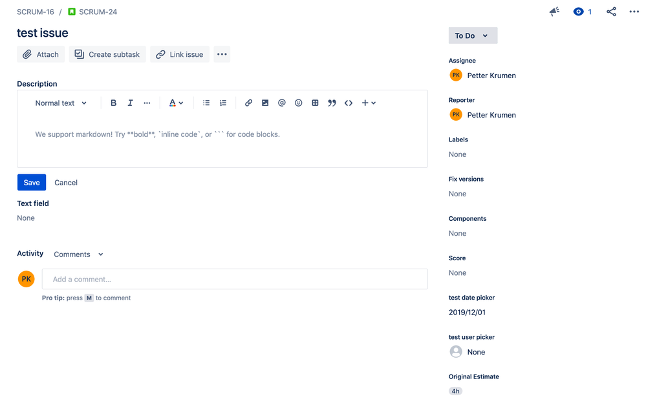Create a subtask for this issue
The height and width of the screenshot is (401, 646).
[x=107, y=54]
